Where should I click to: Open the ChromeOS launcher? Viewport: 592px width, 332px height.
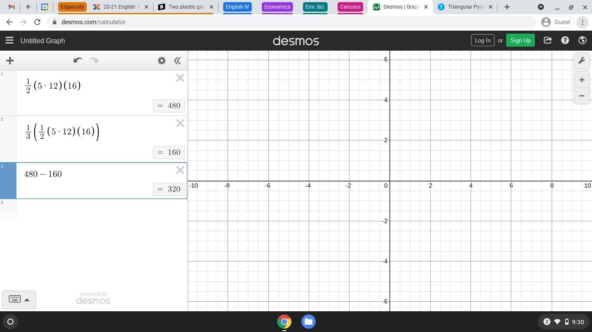pos(10,322)
